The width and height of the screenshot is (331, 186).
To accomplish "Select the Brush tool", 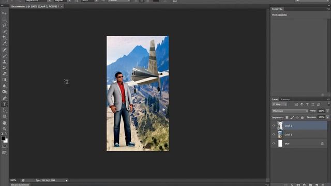I will [4, 56].
